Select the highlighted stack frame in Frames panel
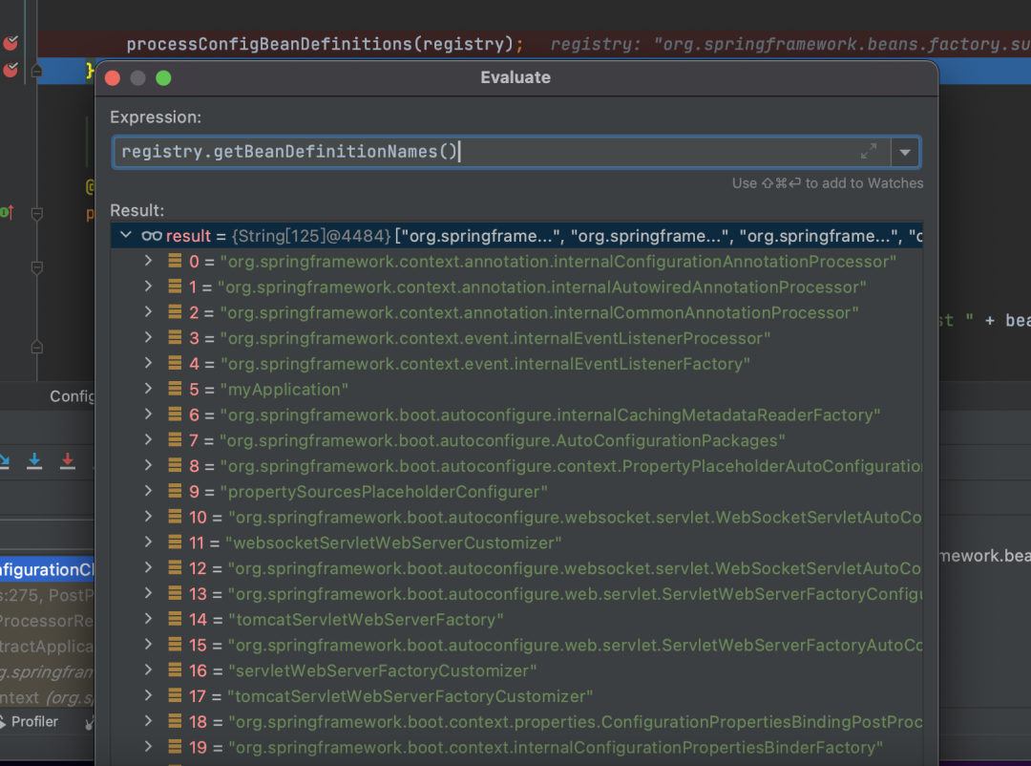 pos(47,569)
